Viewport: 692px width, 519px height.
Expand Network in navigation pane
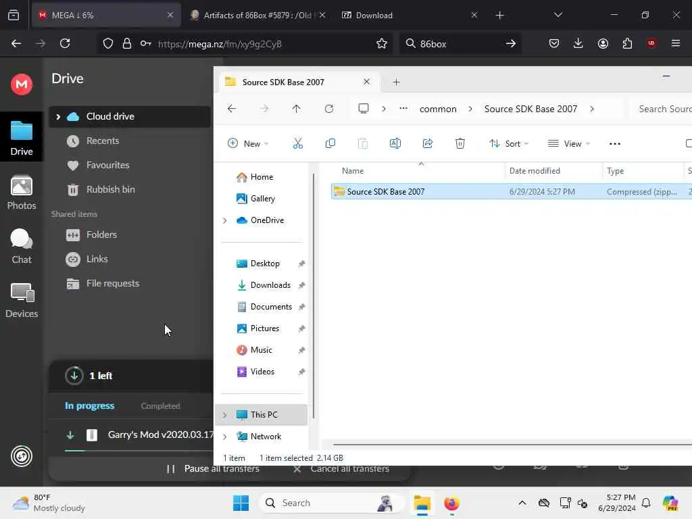pos(224,437)
